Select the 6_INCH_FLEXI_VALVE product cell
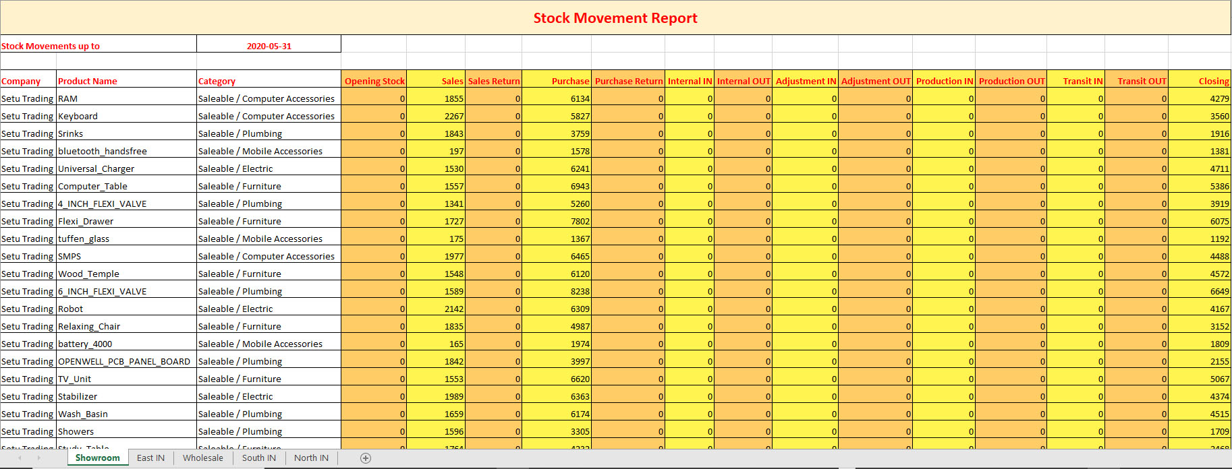The width and height of the screenshot is (1232, 469). [126, 289]
